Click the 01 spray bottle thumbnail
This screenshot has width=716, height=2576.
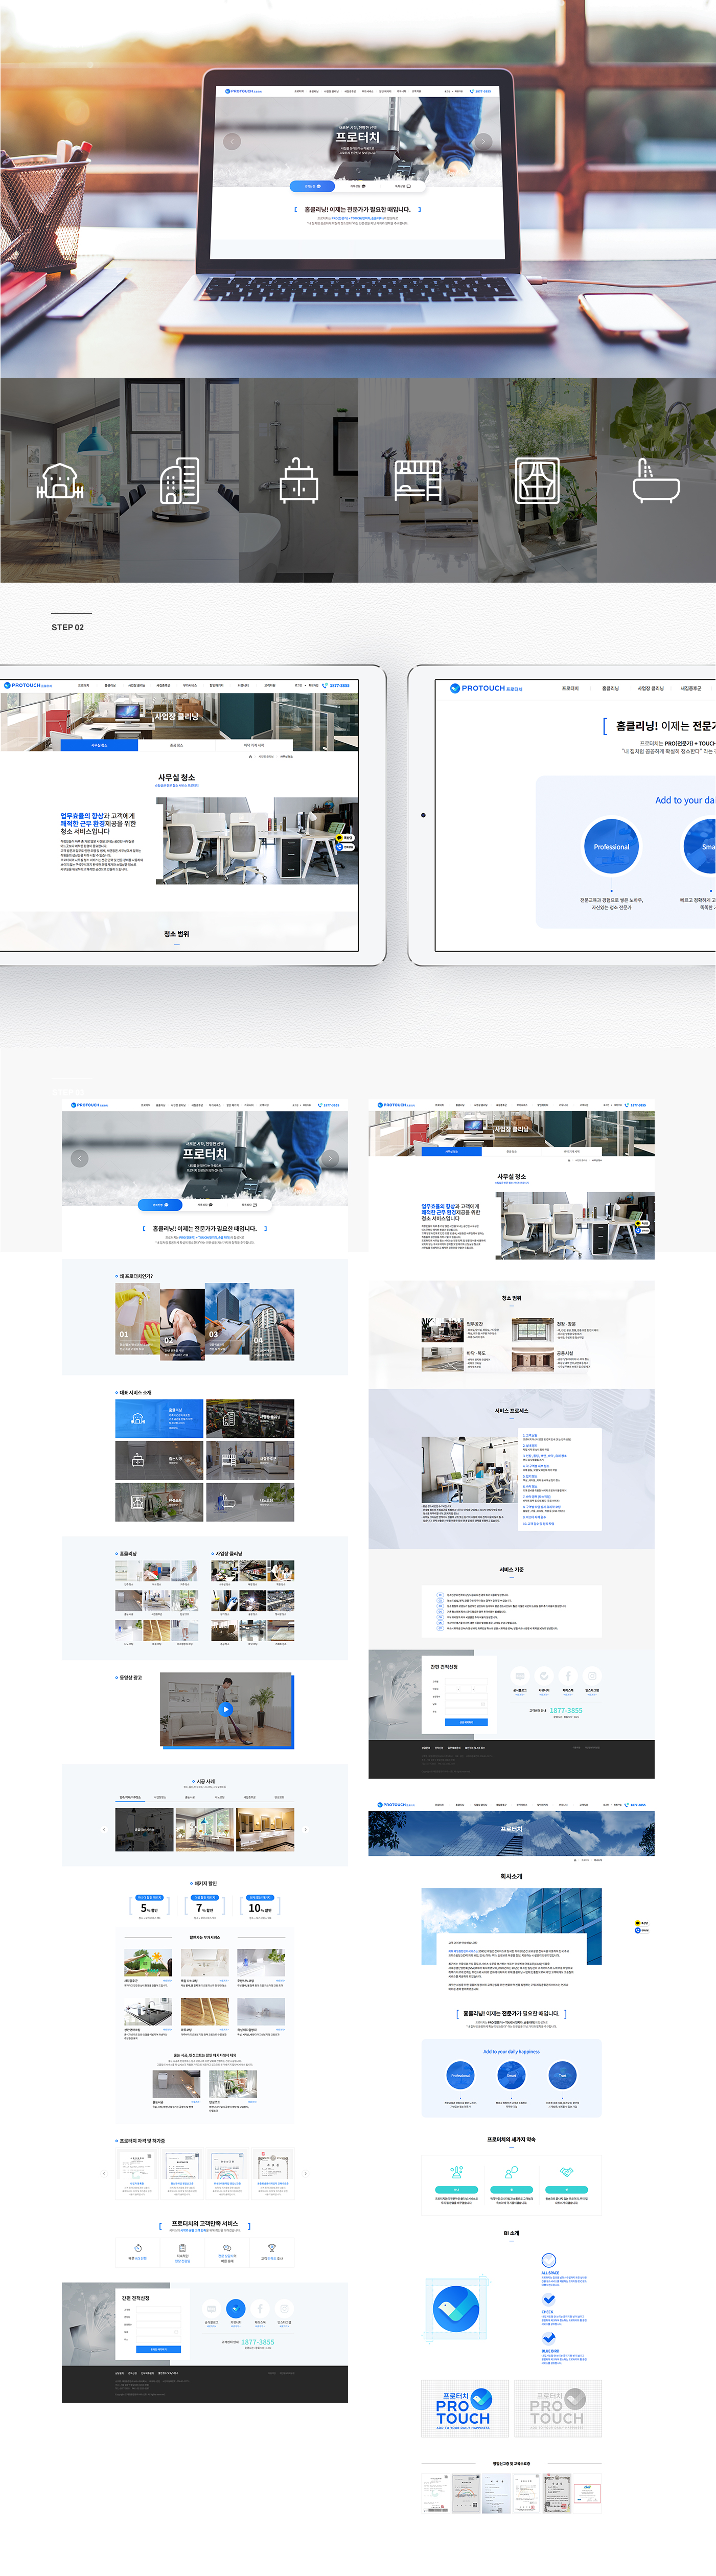point(137,1319)
